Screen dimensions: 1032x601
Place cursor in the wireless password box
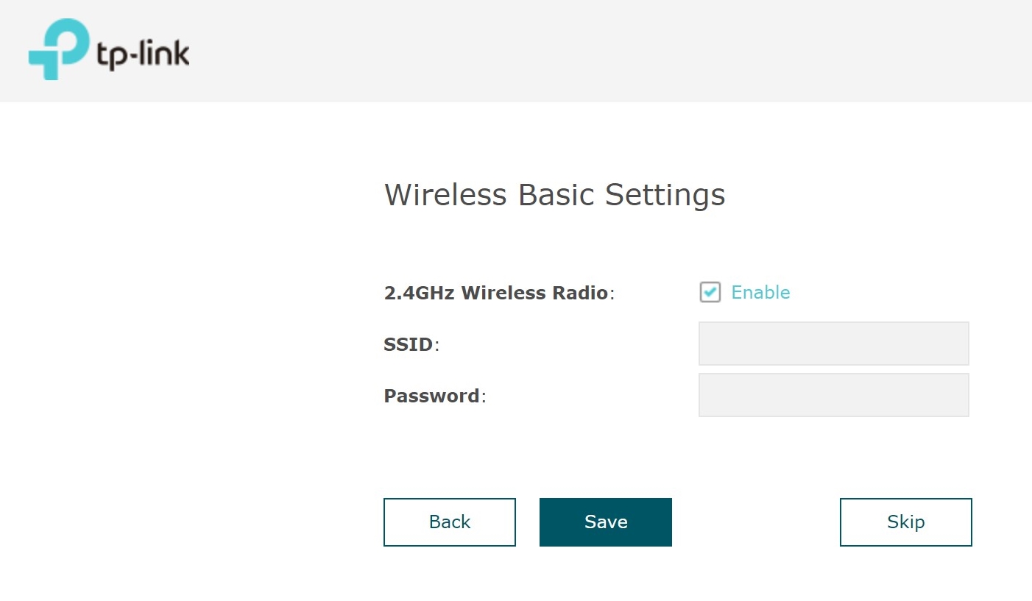pyautogui.click(x=833, y=395)
